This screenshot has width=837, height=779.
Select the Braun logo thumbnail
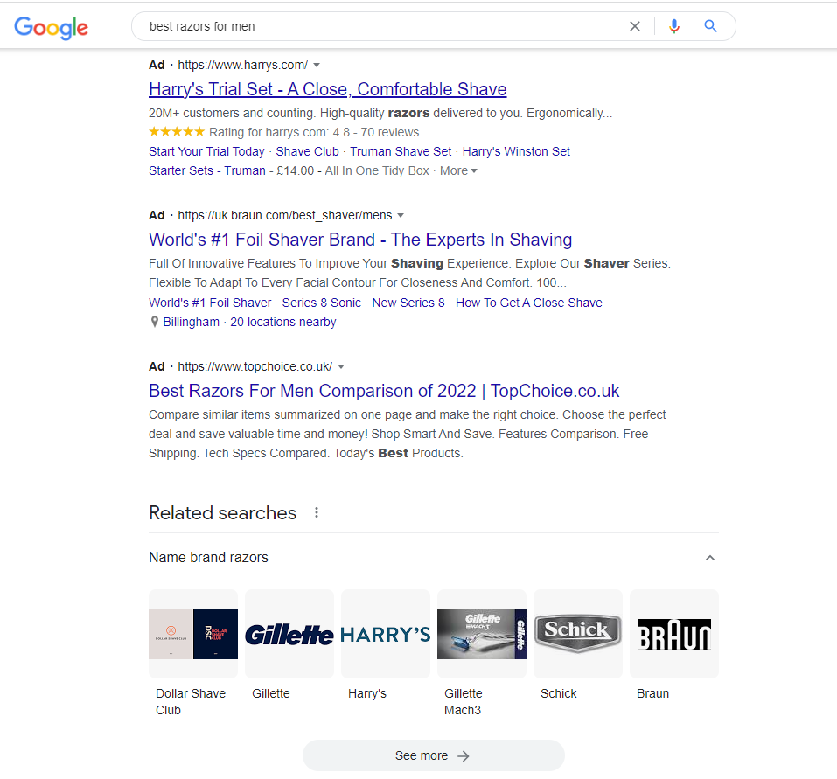[674, 634]
